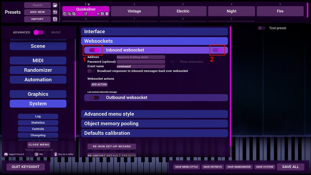The width and height of the screenshot is (311, 175).
Task: Click the websocket Address input field
Action: tap(141, 57)
